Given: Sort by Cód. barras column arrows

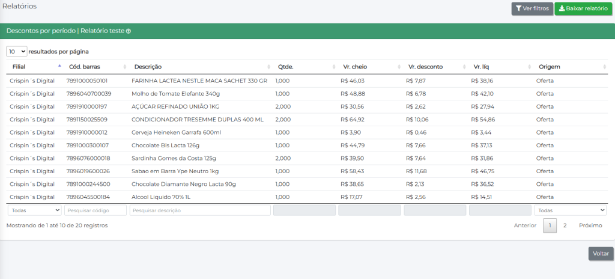Looking at the screenshot, I should (x=125, y=66).
